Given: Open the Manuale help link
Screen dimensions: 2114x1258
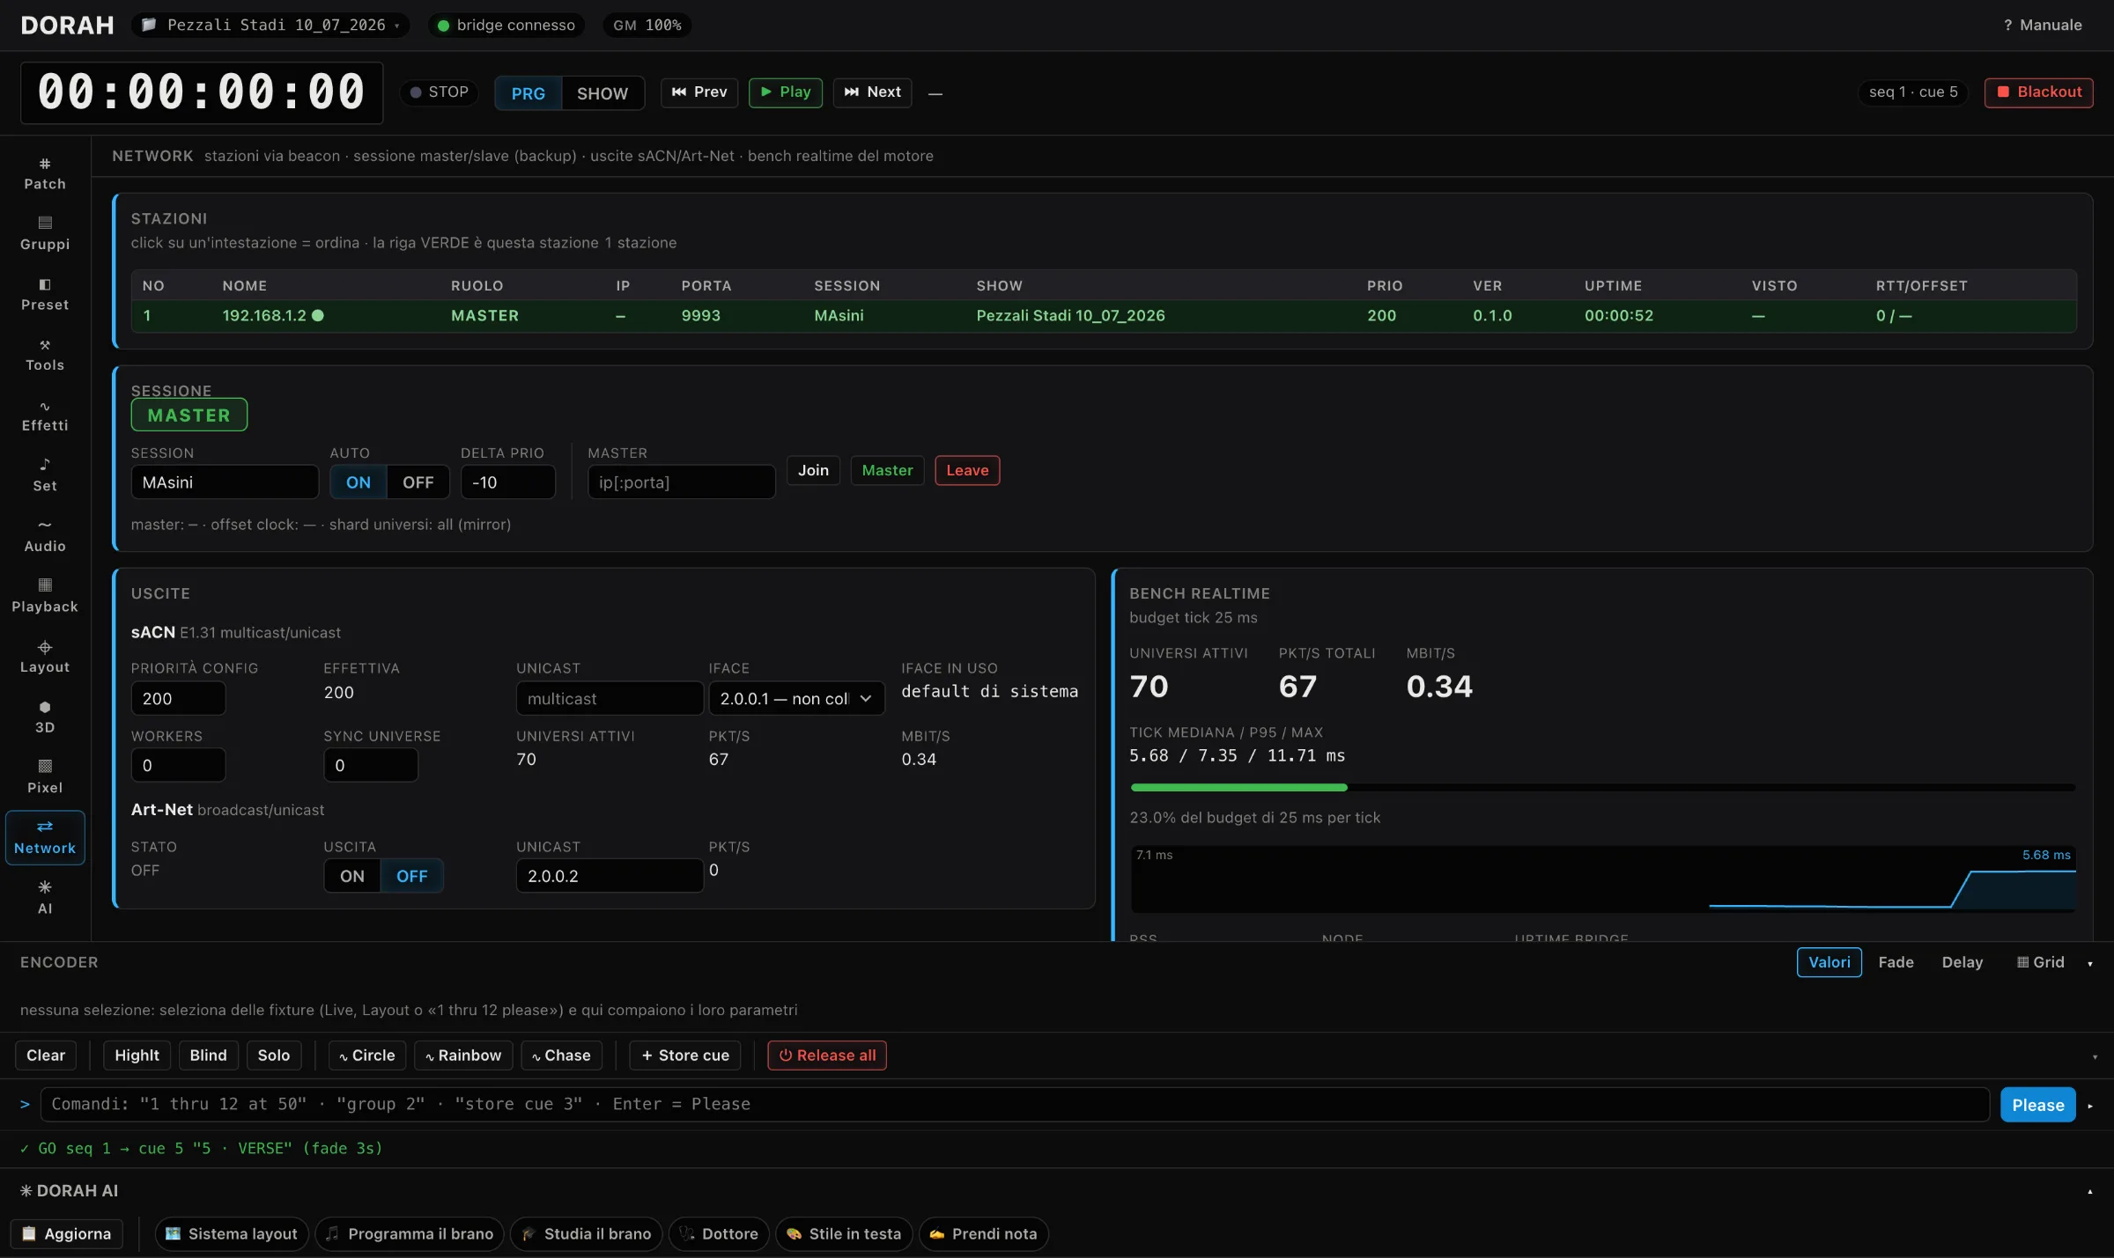Looking at the screenshot, I should tap(2043, 25).
